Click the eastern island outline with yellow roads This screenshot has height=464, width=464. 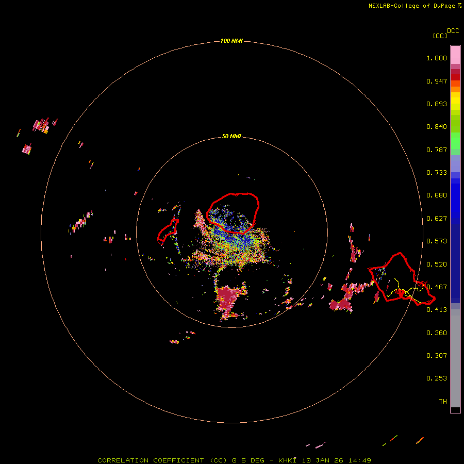[401, 279]
